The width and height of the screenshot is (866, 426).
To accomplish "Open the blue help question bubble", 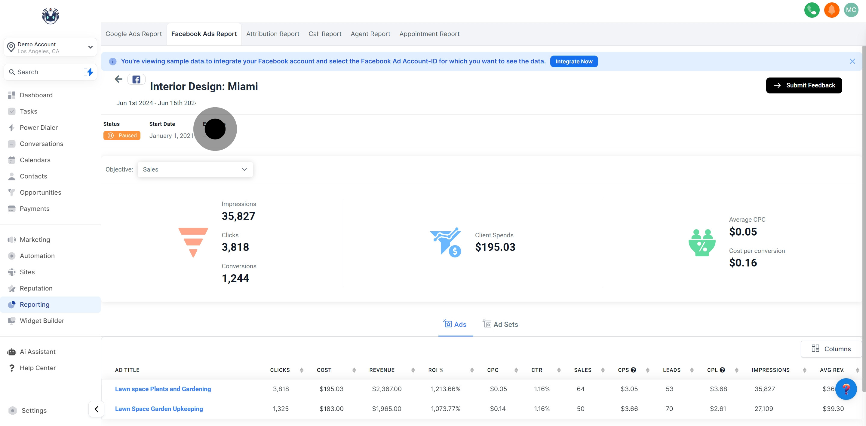I will tap(846, 389).
